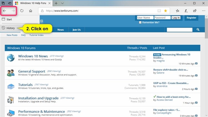Go to last post in Installation and Upgrade

click(x=196, y=102)
